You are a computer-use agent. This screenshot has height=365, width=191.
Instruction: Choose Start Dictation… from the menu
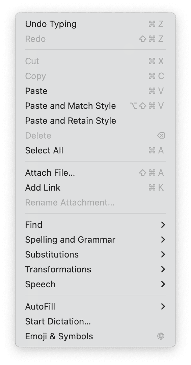95,321
